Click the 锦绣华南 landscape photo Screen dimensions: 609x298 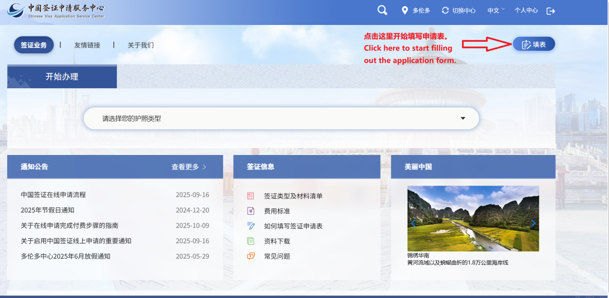pyautogui.click(x=473, y=219)
